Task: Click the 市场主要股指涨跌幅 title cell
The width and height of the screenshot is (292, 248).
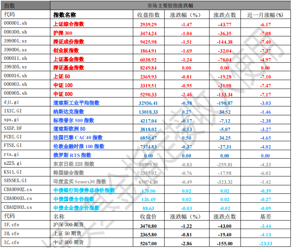Action: coord(170,5)
